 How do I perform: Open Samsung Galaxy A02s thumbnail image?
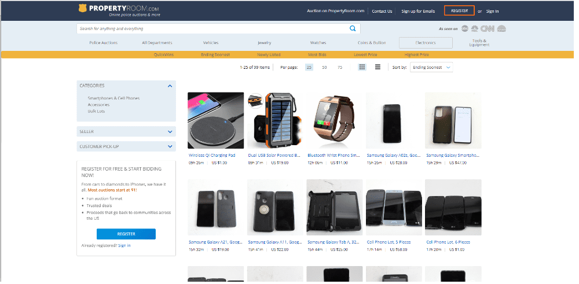pyautogui.click(x=394, y=120)
